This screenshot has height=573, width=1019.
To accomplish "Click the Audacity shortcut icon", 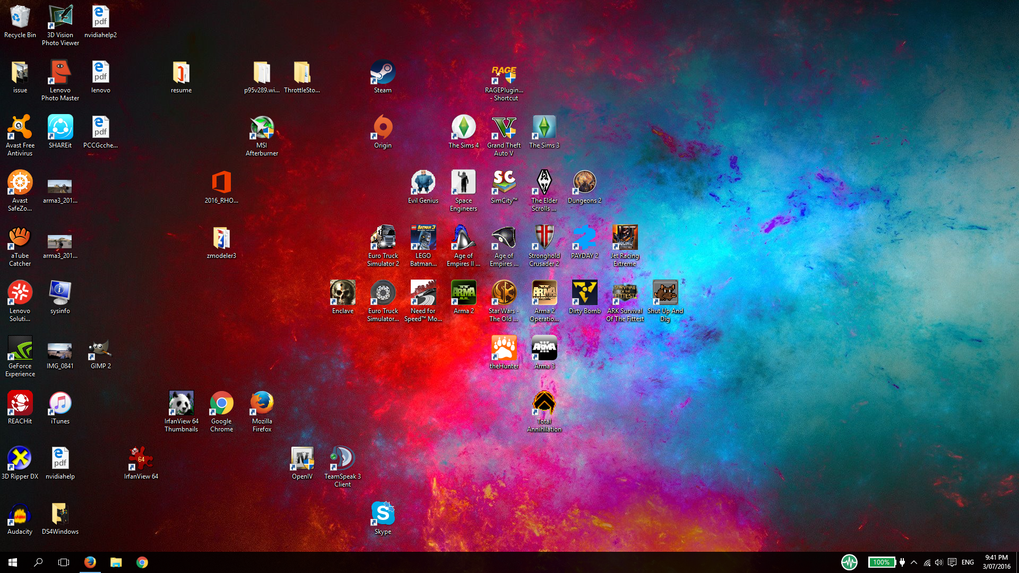I will click(x=20, y=515).
